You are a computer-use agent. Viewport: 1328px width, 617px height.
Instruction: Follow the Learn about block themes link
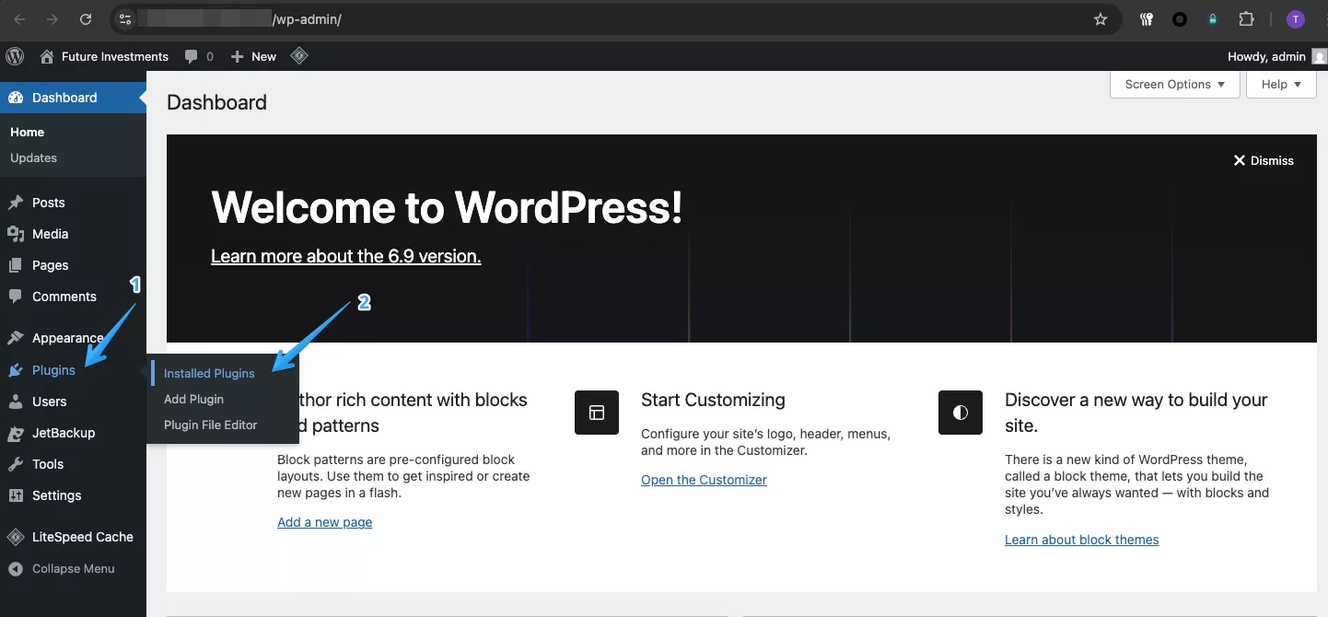pyautogui.click(x=1081, y=540)
